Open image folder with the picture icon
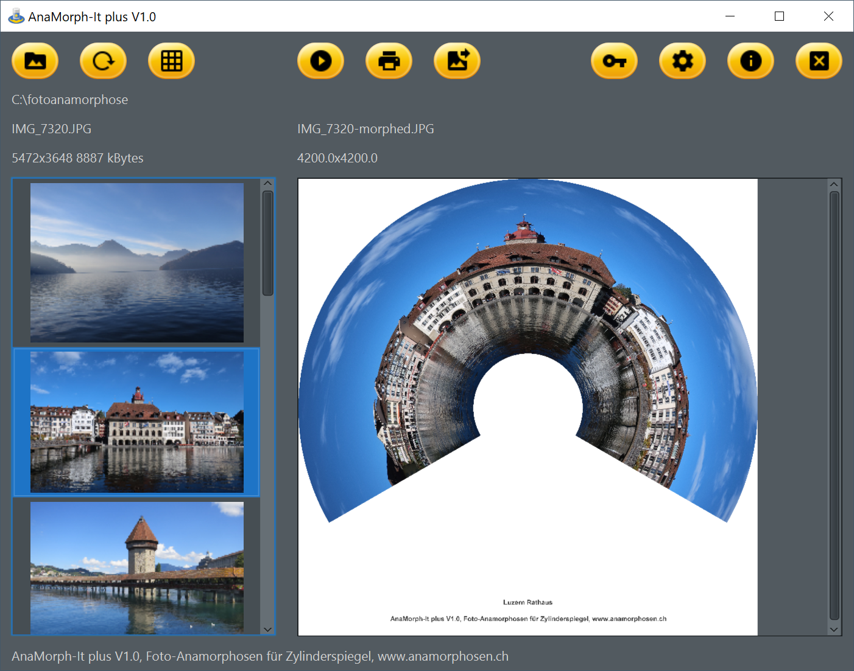Viewport: 854px width, 671px height. tap(35, 61)
